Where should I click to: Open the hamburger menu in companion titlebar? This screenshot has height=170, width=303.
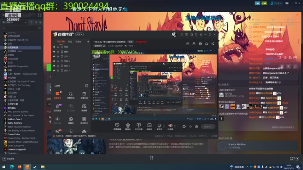201,34
